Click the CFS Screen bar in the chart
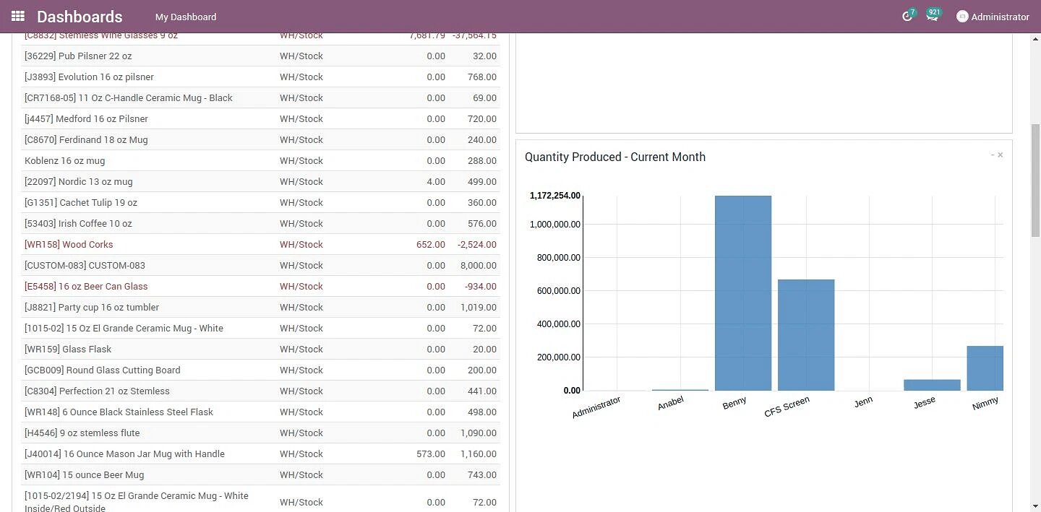 pos(806,334)
